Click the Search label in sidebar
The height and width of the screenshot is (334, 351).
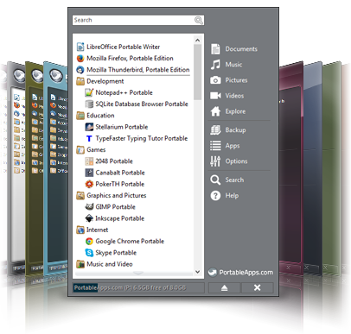[234, 180]
